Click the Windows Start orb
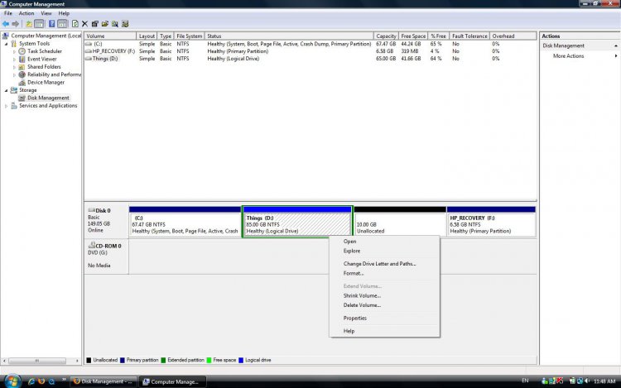The width and height of the screenshot is (621, 388). tap(12, 381)
